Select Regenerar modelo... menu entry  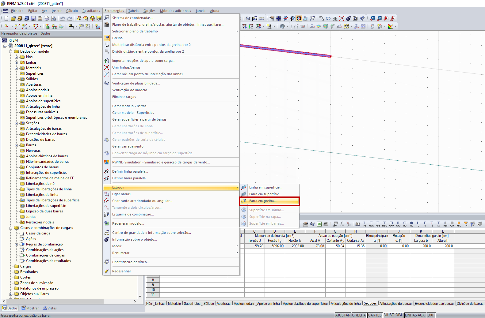[x=171, y=223]
